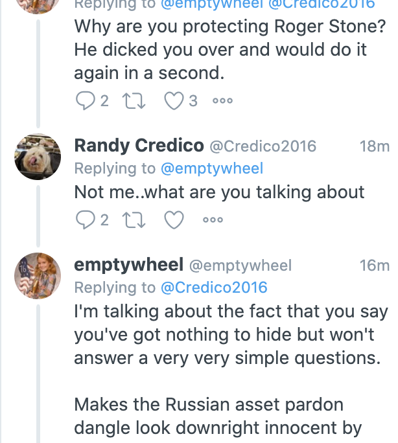Follow @Credico2016 mention in emptywheel's reply

[x=213, y=288]
